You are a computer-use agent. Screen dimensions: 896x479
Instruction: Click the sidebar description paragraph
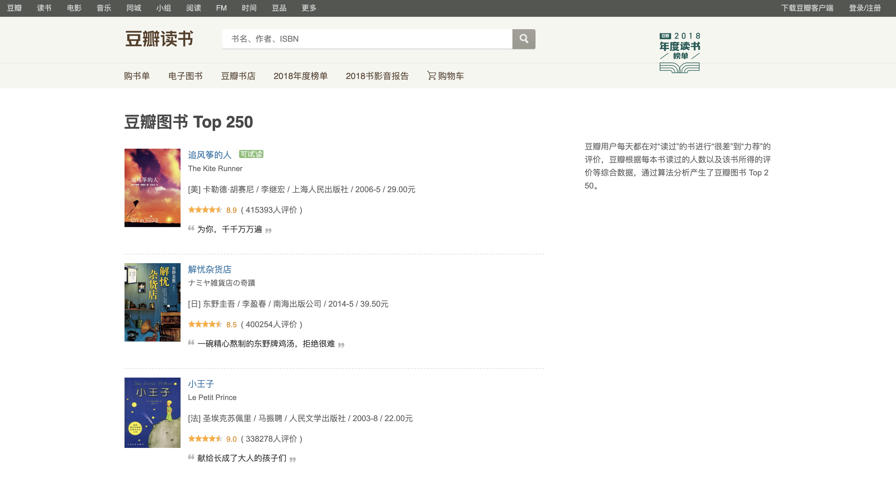click(x=677, y=166)
